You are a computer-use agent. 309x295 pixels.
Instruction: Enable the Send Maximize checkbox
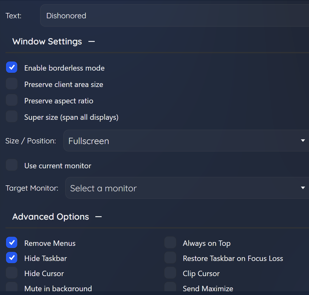tap(170, 287)
